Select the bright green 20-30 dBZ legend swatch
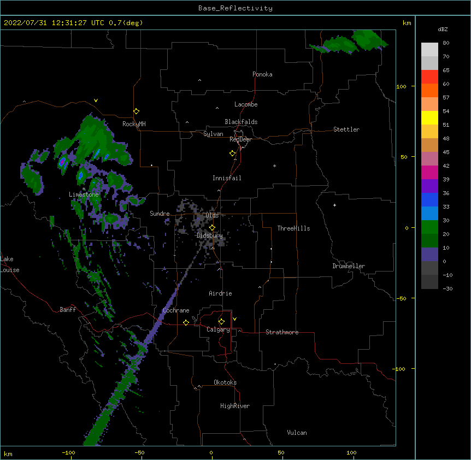 tap(429, 227)
